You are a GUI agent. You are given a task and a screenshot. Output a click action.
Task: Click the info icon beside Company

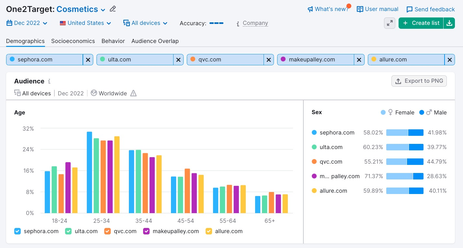(238, 24)
